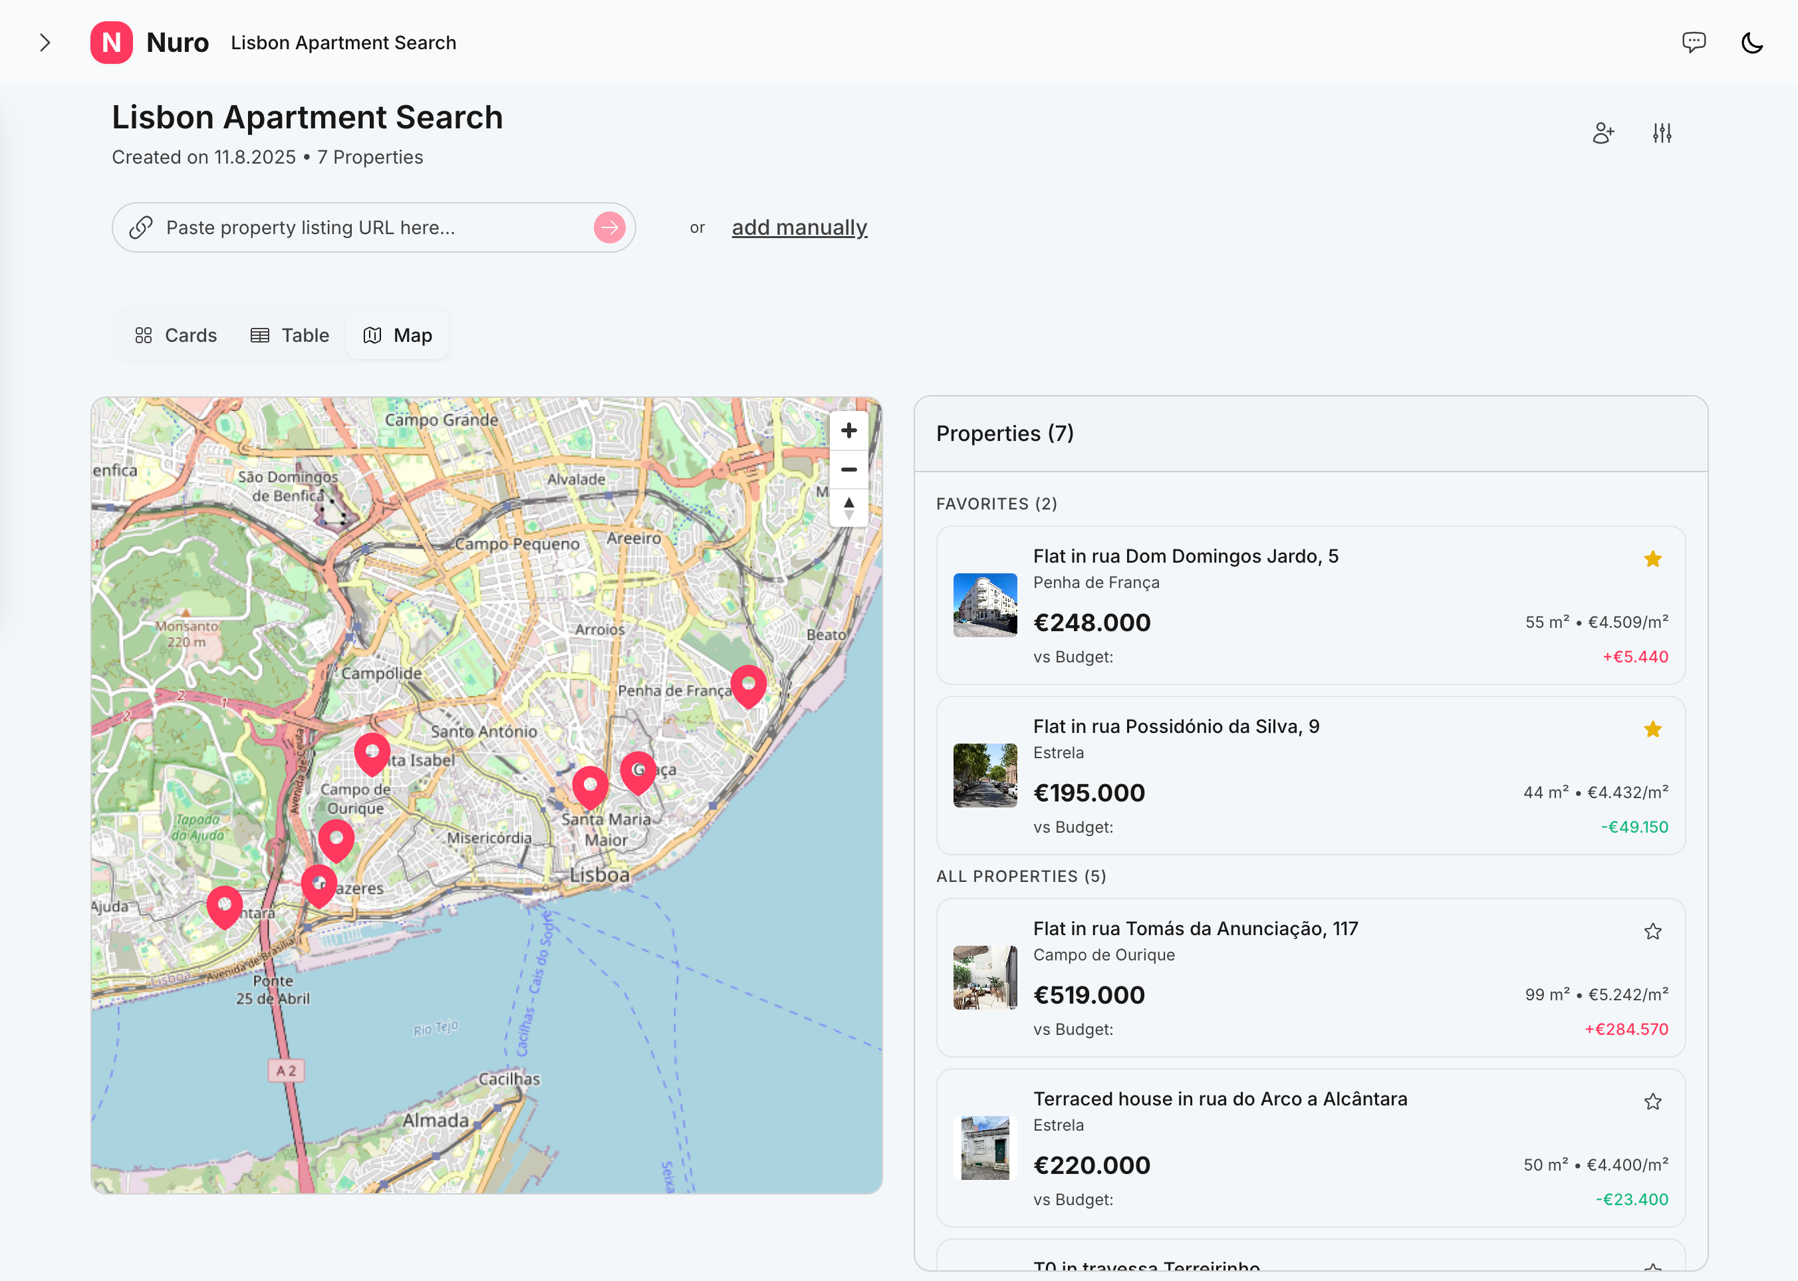Open the feedback chat bubble icon
Screen dimensions: 1798x1281
click(1695, 43)
